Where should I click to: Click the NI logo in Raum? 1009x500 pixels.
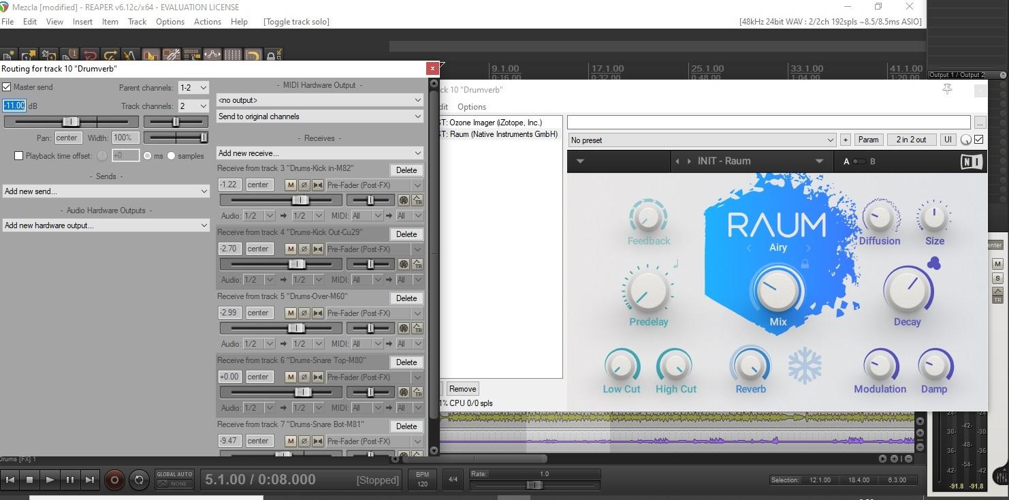(x=971, y=161)
